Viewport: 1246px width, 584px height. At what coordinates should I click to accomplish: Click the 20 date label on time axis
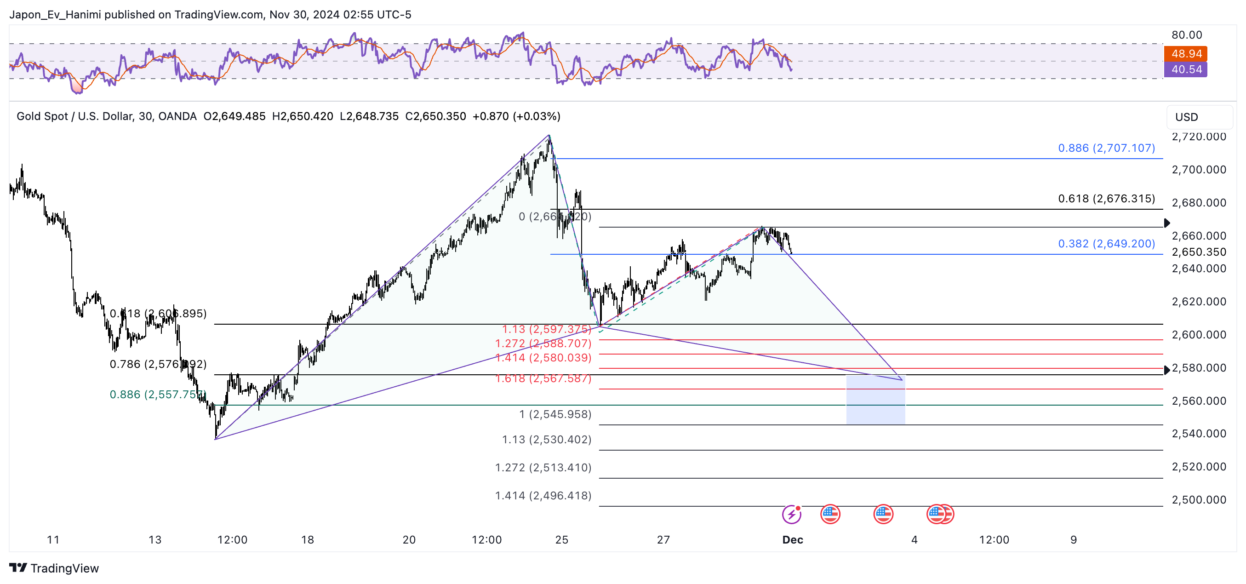coord(409,539)
